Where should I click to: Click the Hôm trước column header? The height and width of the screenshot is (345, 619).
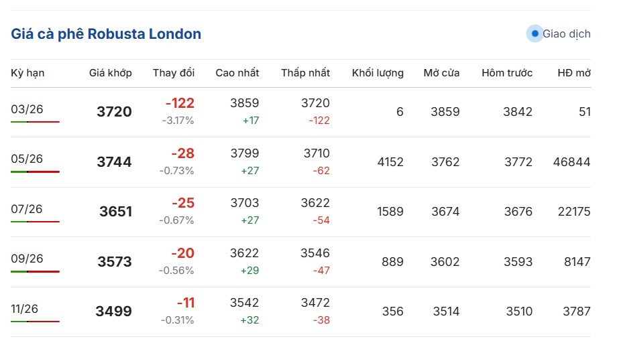tap(507, 73)
